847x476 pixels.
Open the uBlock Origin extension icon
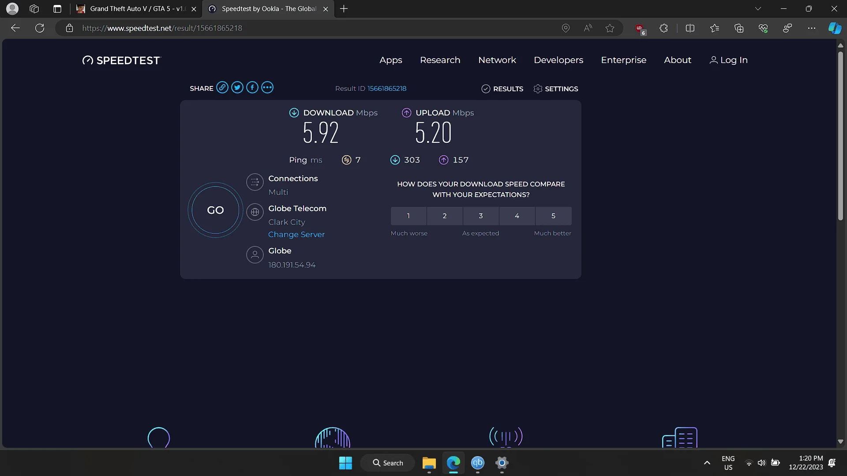coord(640,28)
